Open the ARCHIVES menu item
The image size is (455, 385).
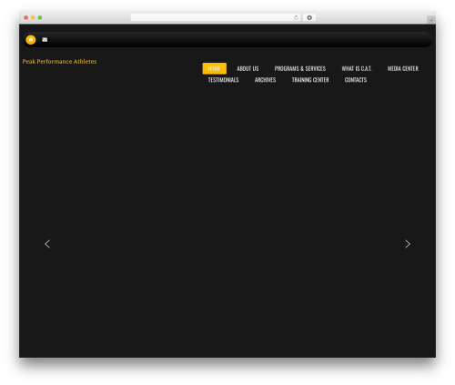[265, 80]
